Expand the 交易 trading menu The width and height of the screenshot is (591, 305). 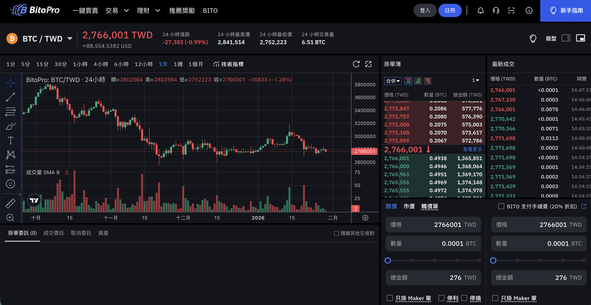click(117, 11)
